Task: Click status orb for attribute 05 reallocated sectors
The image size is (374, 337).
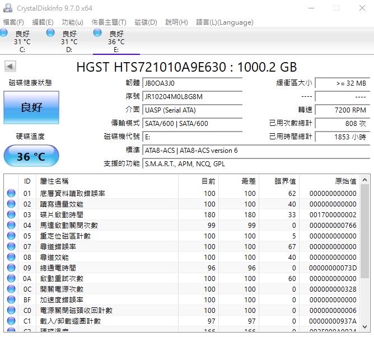Action: (x=11, y=236)
